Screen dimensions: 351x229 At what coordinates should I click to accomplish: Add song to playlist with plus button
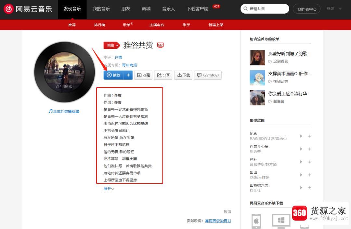coord(128,75)
